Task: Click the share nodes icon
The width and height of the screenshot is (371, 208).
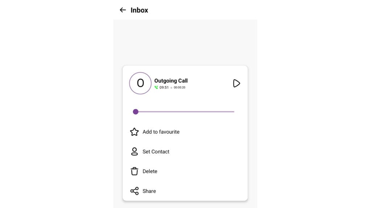Action: (134, 191)
